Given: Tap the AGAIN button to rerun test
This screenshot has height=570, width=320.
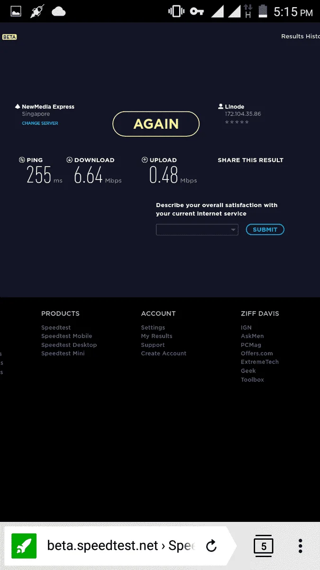Looking at the screenshot, I should point(156,124).
